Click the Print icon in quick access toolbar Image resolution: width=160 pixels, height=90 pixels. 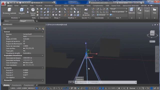[x=20, y=3]
